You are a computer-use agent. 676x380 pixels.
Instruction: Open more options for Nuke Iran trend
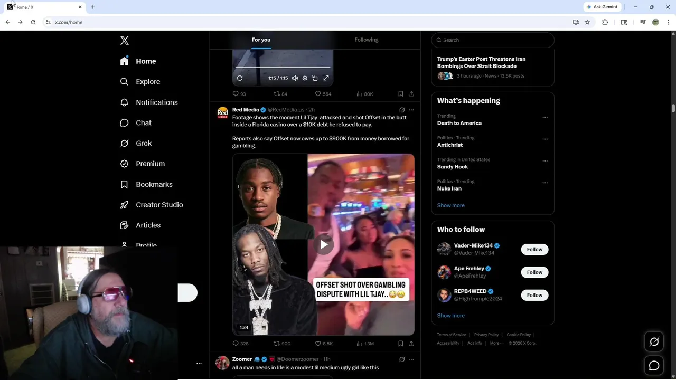[x=545, y=183]
